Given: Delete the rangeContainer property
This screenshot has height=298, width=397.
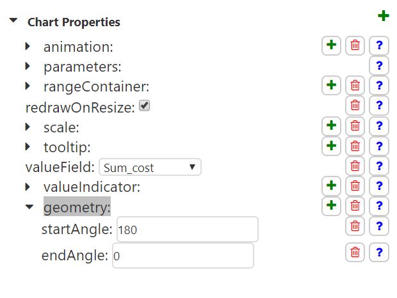Looking at the screenshot, I should 355,85.
